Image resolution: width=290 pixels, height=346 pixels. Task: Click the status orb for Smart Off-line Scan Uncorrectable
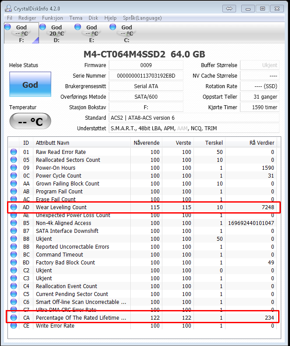pyautogui.click(x=14, y=302)
